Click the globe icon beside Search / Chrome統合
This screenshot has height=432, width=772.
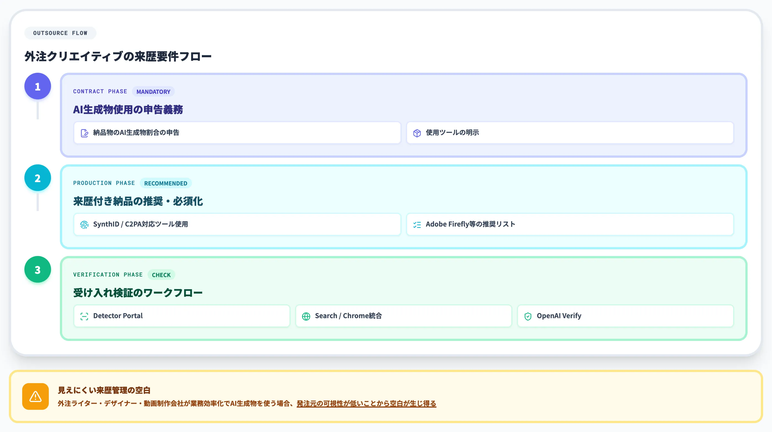coord(306,316)
